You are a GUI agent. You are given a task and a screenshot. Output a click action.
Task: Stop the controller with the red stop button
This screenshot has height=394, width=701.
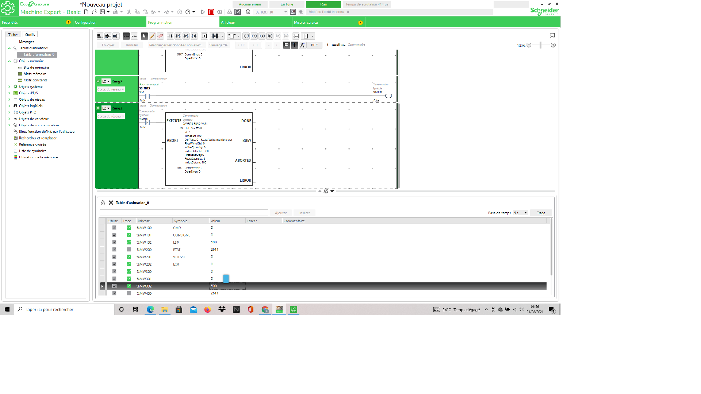pos(211,12)
